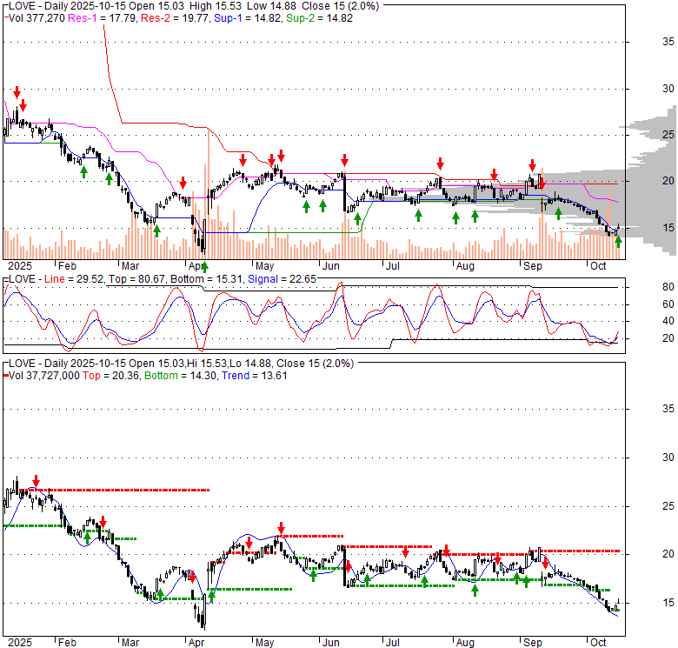Click the green buy arrow at April low on top chart
Screen dimensions: 678x648
pos(204,266)
